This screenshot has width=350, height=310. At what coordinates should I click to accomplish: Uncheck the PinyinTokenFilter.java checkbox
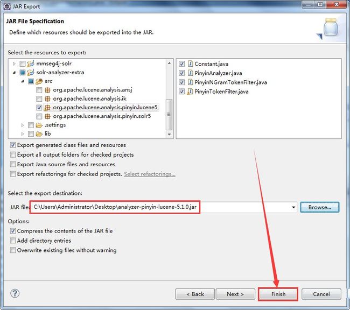click(181, 91)
